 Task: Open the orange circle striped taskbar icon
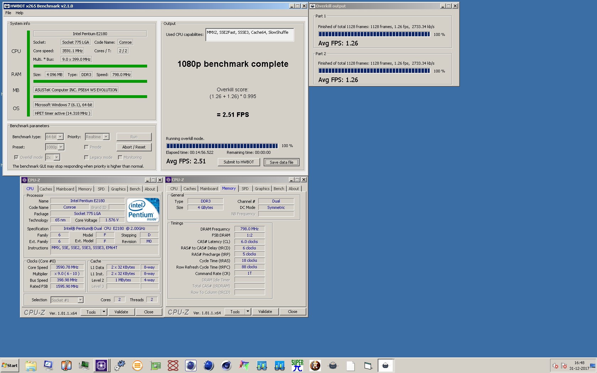(138, 365)
